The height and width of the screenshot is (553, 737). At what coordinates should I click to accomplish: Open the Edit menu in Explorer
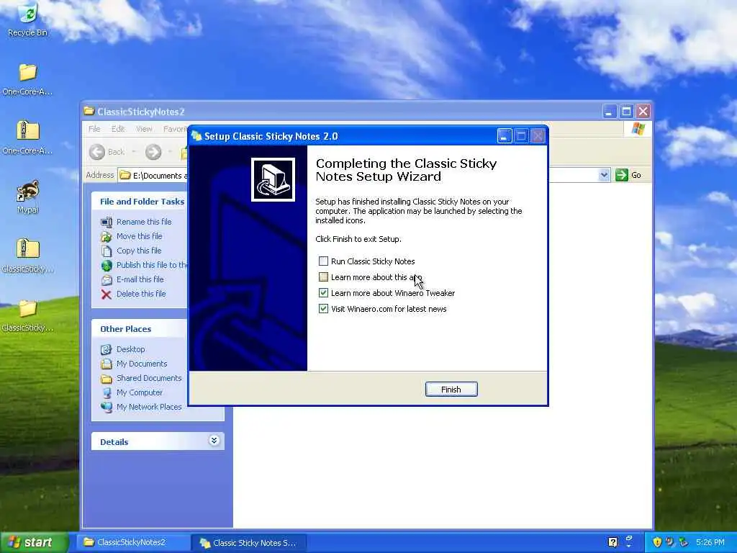(118, 129)
